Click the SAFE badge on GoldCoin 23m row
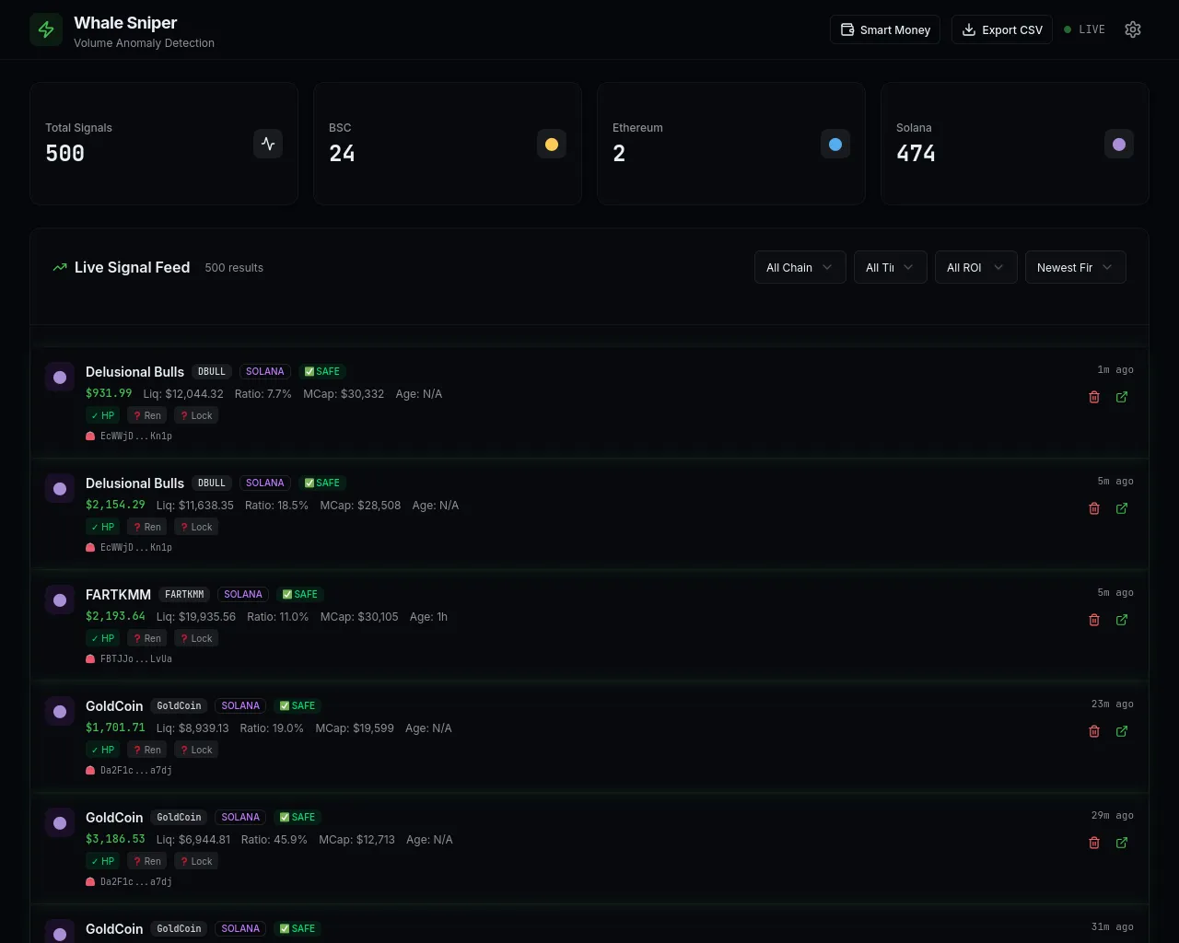Image resolution: width=1179 pixels, height=943 pixels. pos(298,705)
